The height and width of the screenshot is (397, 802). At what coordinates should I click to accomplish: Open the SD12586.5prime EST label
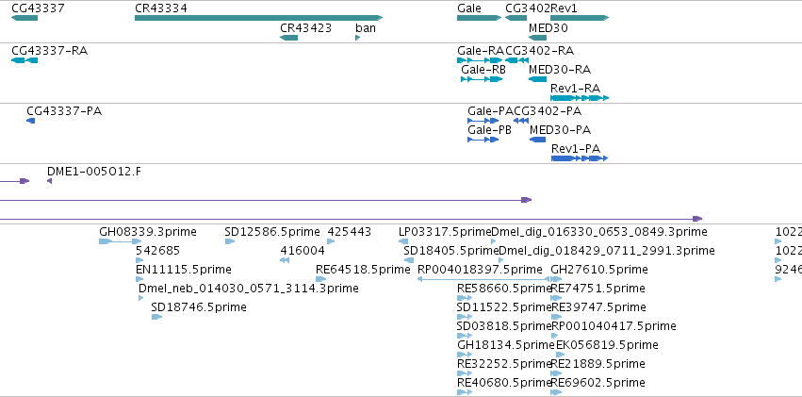(272, 232)
